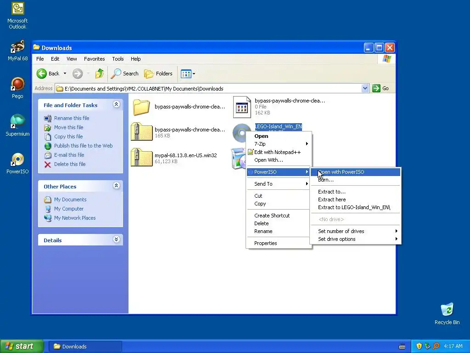Choose Extract to... option
This screenshot has width=470, height=353.
[355, 192]
